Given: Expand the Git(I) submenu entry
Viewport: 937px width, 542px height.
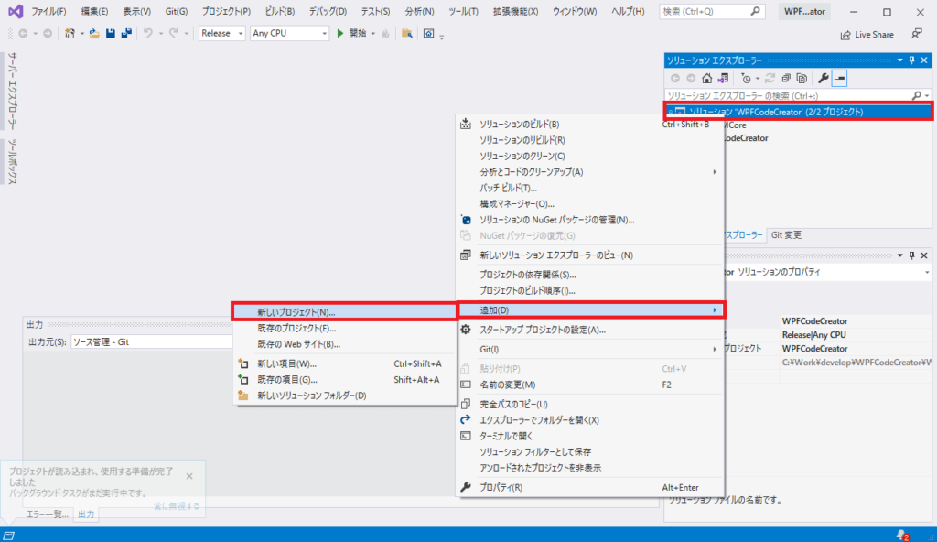Looking at the screenshot, I should (x=590, y=350).
